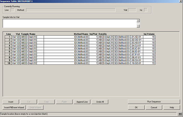Select datafile cell ending C.03.AS-01
The height and width of the screenshot is (117, 183).
[120, 43]
